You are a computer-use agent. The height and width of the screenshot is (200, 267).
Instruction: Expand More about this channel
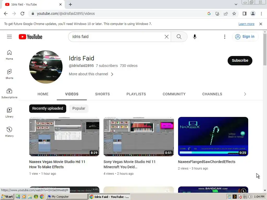tap(91, 74)
